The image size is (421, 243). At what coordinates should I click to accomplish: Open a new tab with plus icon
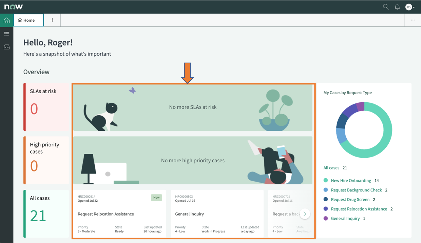52,20
